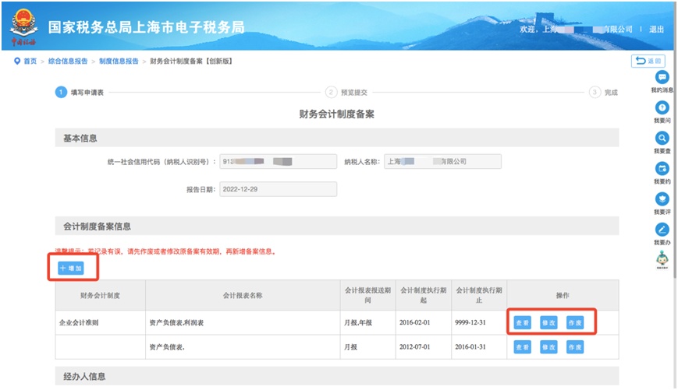Click the 资产负债表,利润表 cell

(243, 323)
